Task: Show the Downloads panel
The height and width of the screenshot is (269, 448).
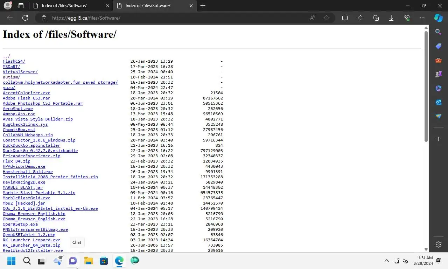Action: click(x=391, y=18)
